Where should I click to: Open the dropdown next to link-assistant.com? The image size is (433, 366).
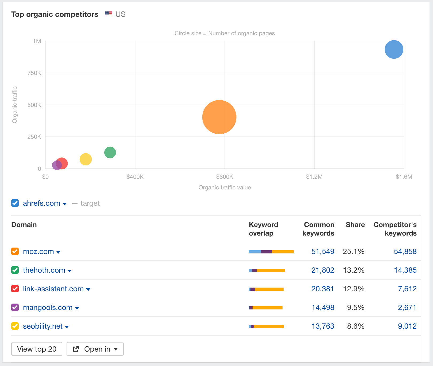point(89,289)
